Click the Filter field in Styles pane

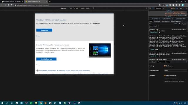tap(161, 24)
